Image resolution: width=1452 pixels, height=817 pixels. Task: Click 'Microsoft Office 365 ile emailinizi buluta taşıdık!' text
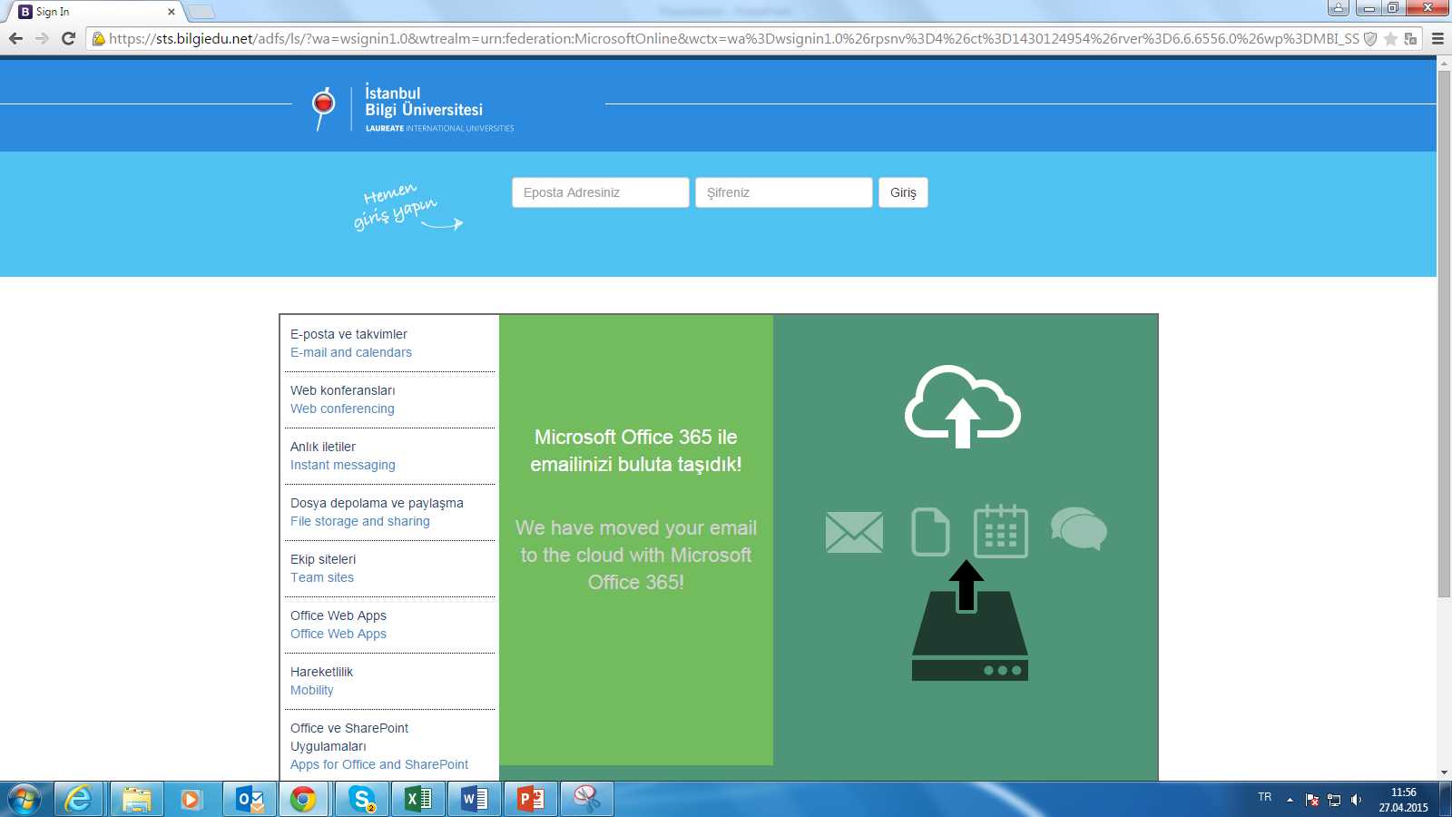click(x=636, y=450)
